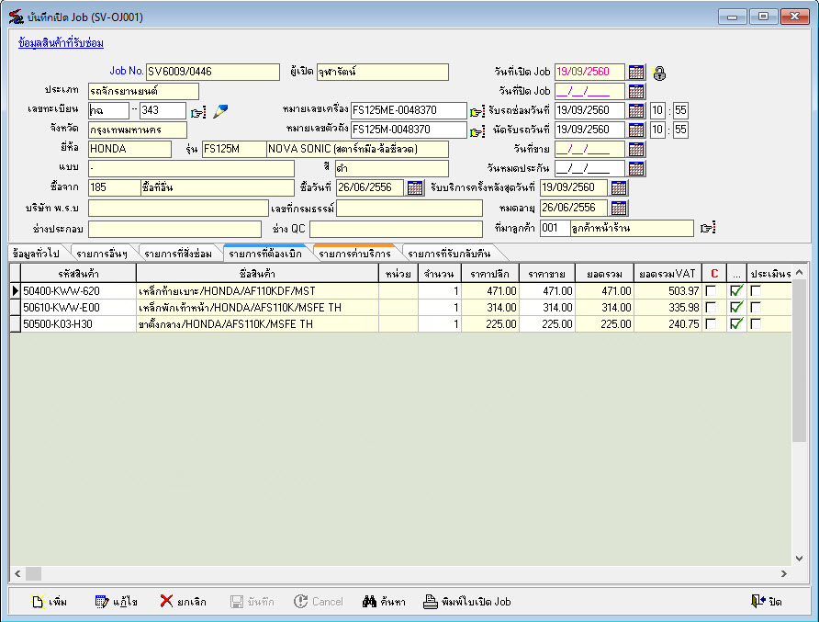Viewport: 819px width, 622px height.
Task: Switch to ข้อมูลทั่วไป tab
Action: [x=36, y=254]
